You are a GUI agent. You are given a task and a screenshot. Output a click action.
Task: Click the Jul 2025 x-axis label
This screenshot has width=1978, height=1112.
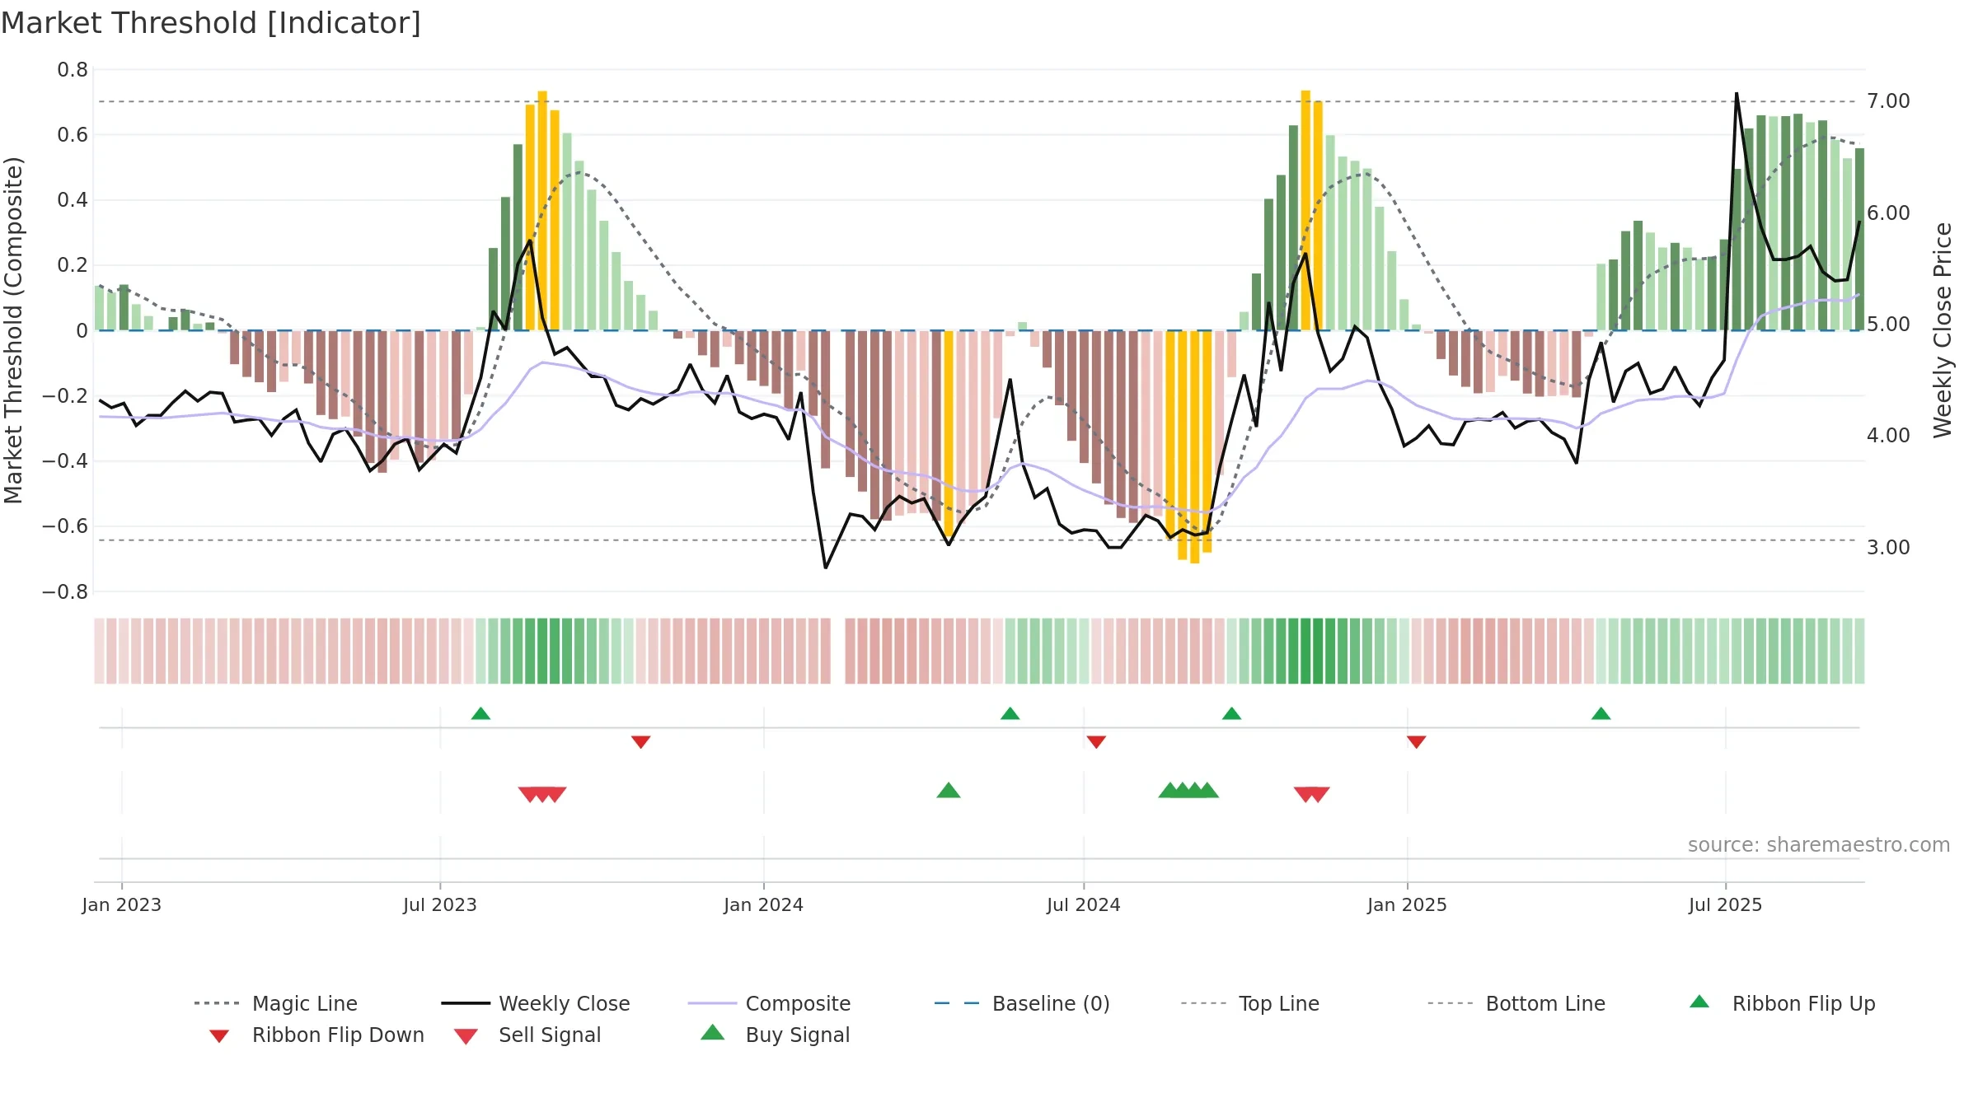click(x=1725, y=904)
